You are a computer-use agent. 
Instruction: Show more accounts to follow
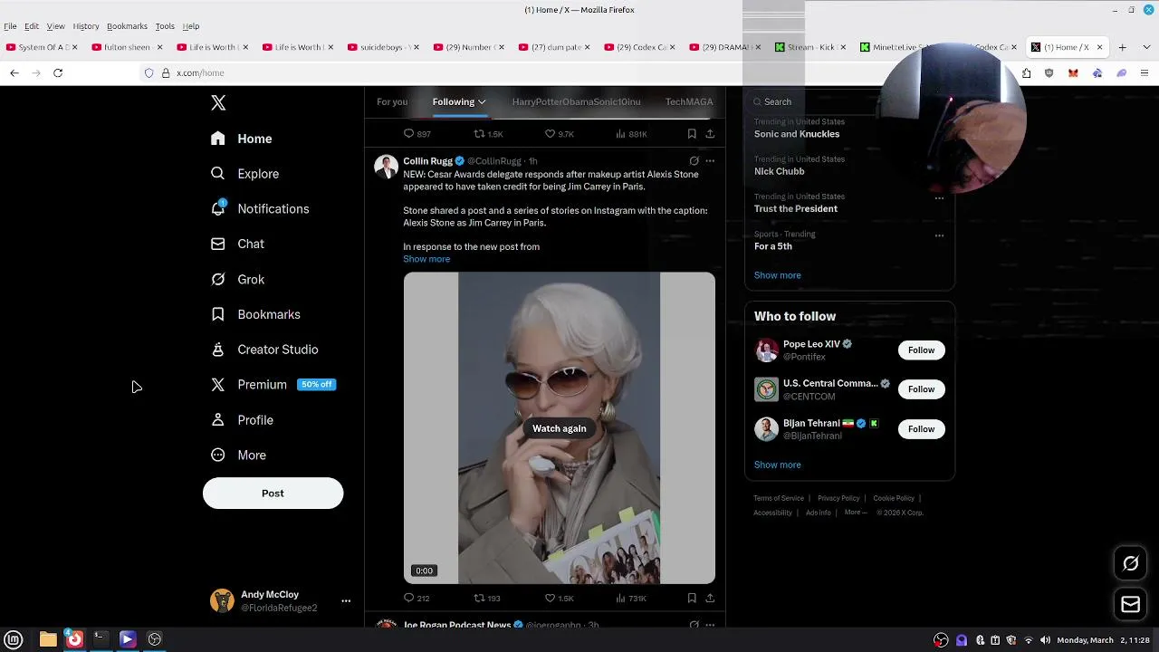(x=777, y=465)
